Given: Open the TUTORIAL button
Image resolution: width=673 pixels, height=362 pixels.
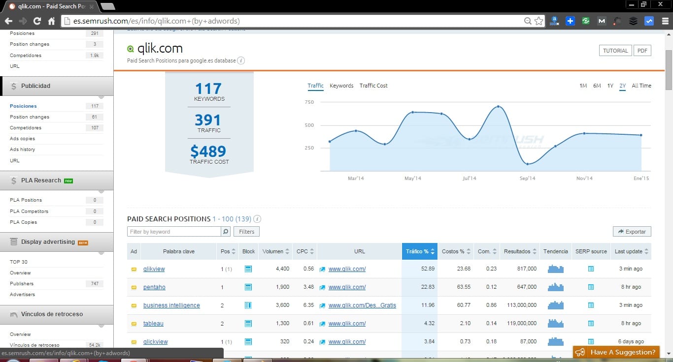Looking at the screenshot, I should [x=615, y=51].
